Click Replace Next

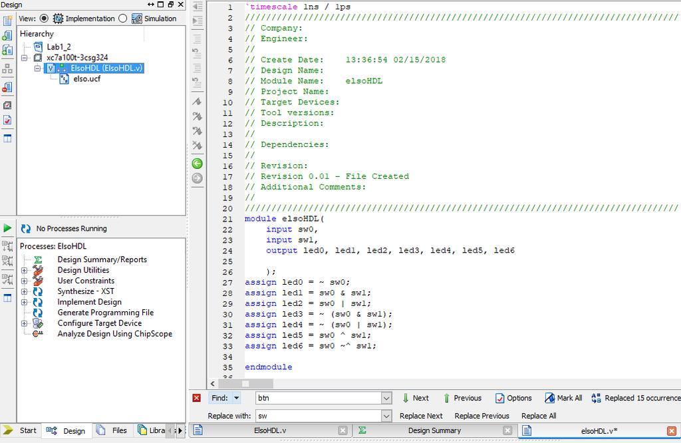pos(421,416)
